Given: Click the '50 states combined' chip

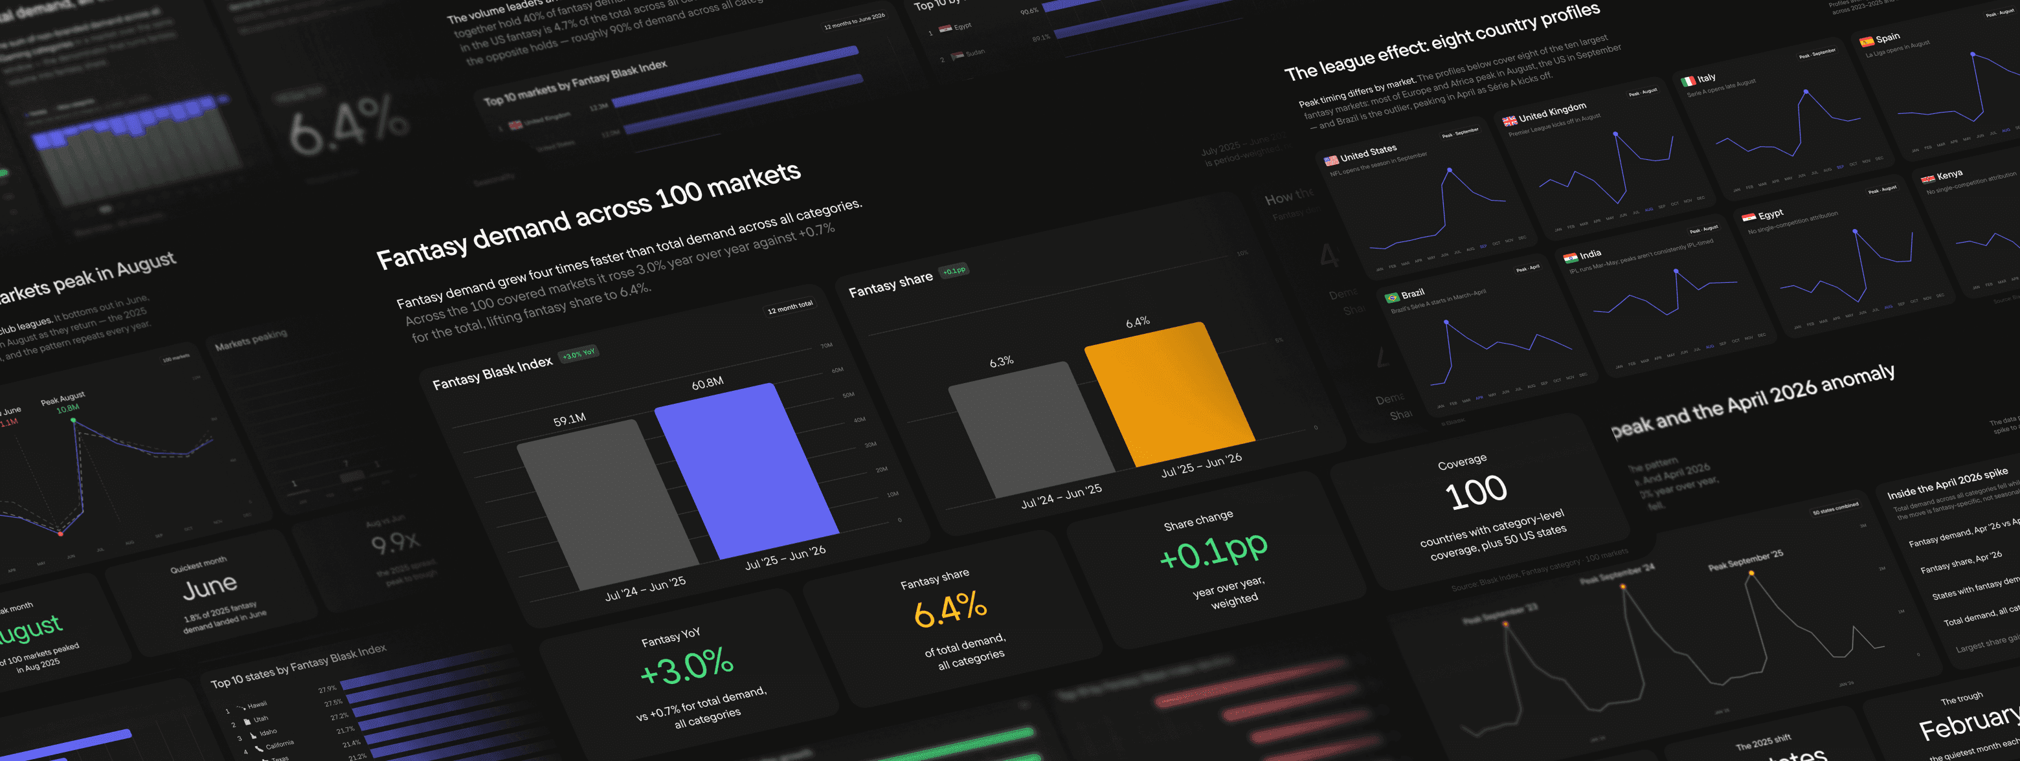Looking at the screenshot, I should coord(1835,509).
